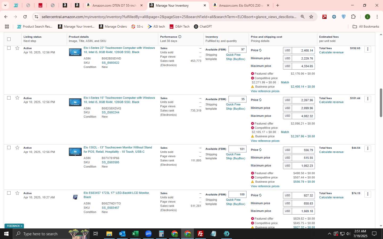383x239 pixels.
Task: Click the page vertical scrollbar thumb
Action: [x=381, y=103]
